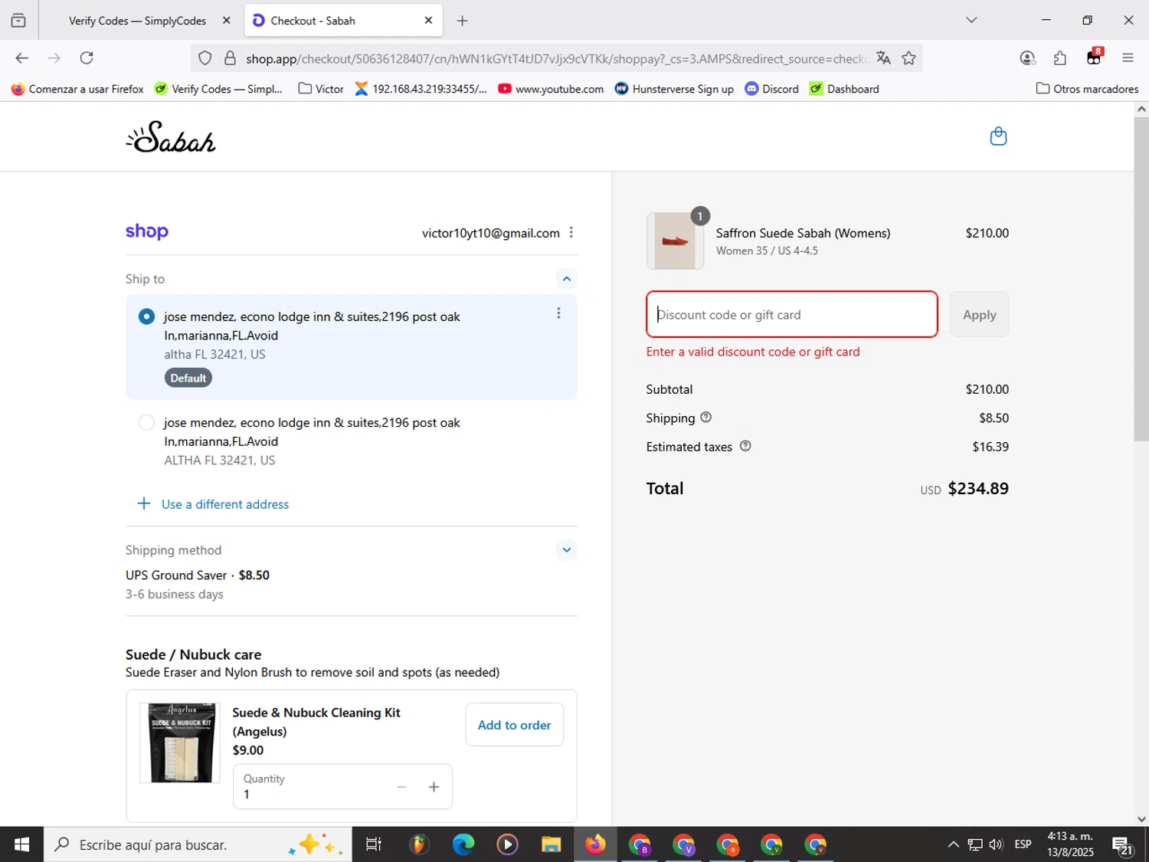
Task: Decrease cleaning kit quantity with minus
Action: click(401, 787)
